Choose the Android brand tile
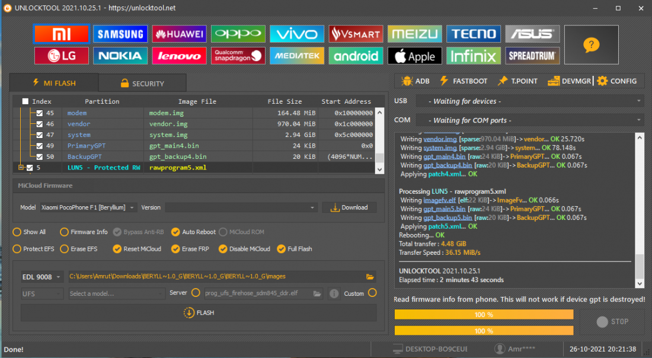 click(x=356, y=56)
